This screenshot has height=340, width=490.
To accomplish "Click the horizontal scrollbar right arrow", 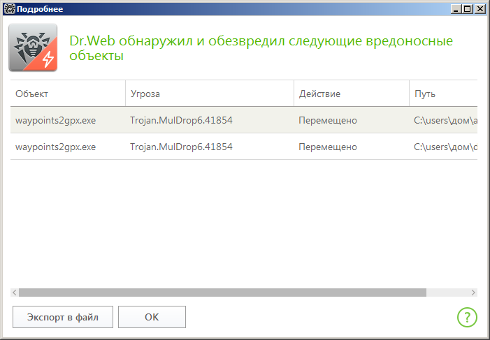I will point(473,293).
